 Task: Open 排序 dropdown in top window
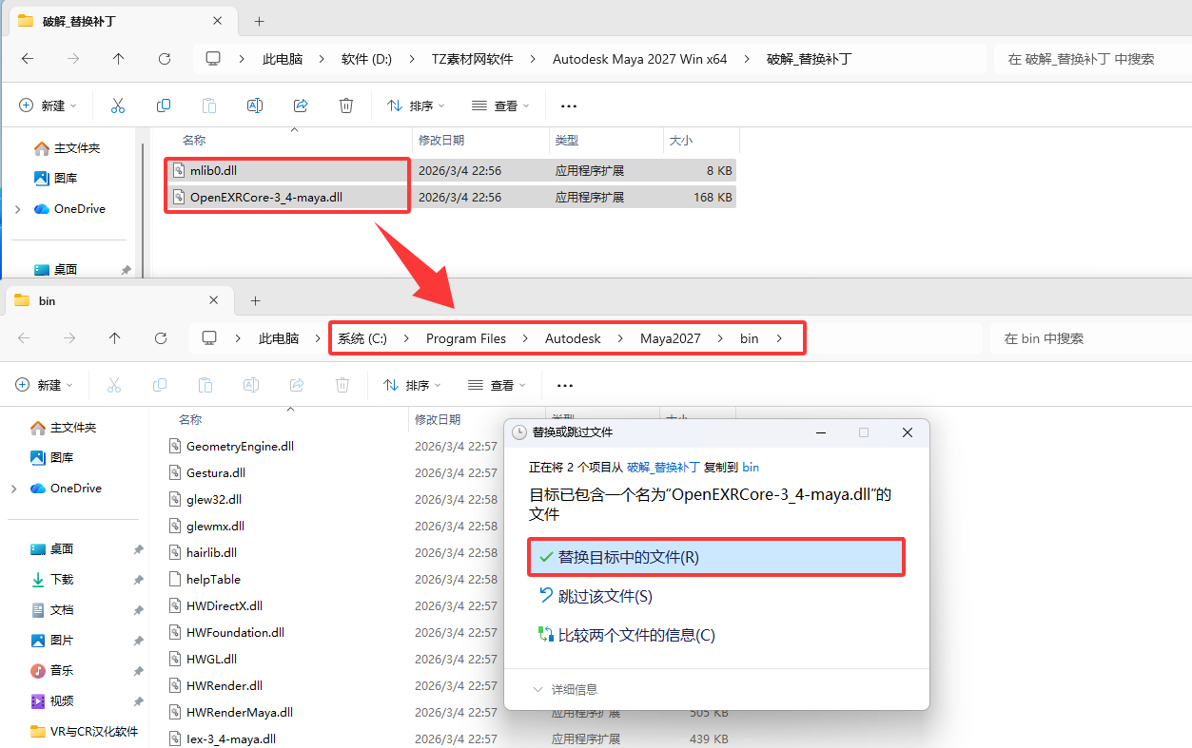pos(416,105)
